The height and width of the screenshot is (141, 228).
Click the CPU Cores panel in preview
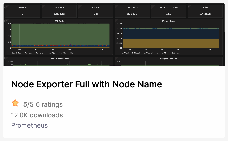click(x=23, y=11)
